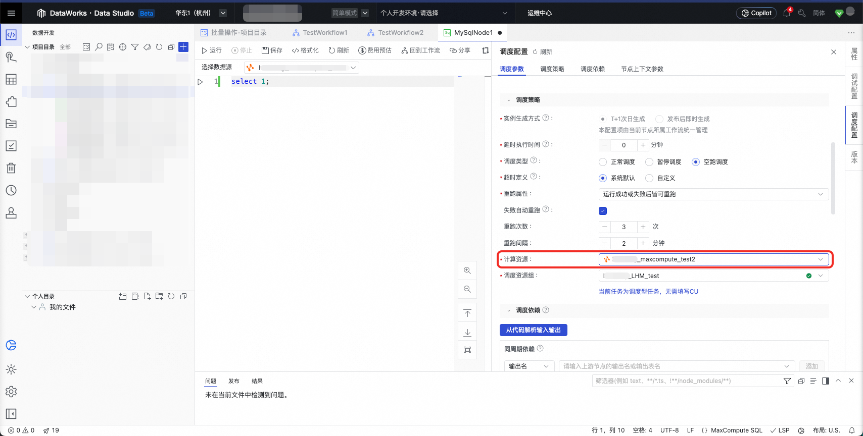Image resolution: width=863 pixels, height=436 pixels.
Task: Show the Publish panel tab at bottom
Action: (234, 381)
